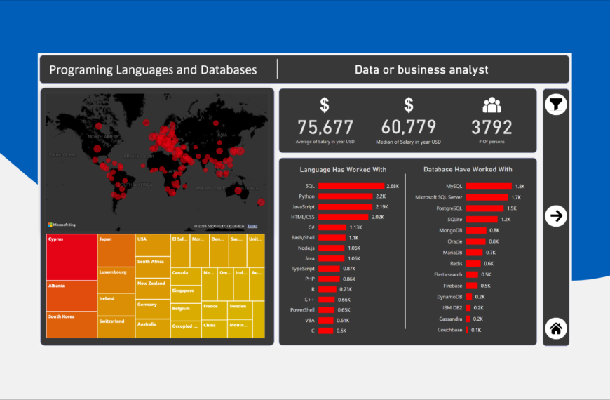This screenshot has width=610, height=400.
Task: Click the Data or business analyst title
Action: 421,69
